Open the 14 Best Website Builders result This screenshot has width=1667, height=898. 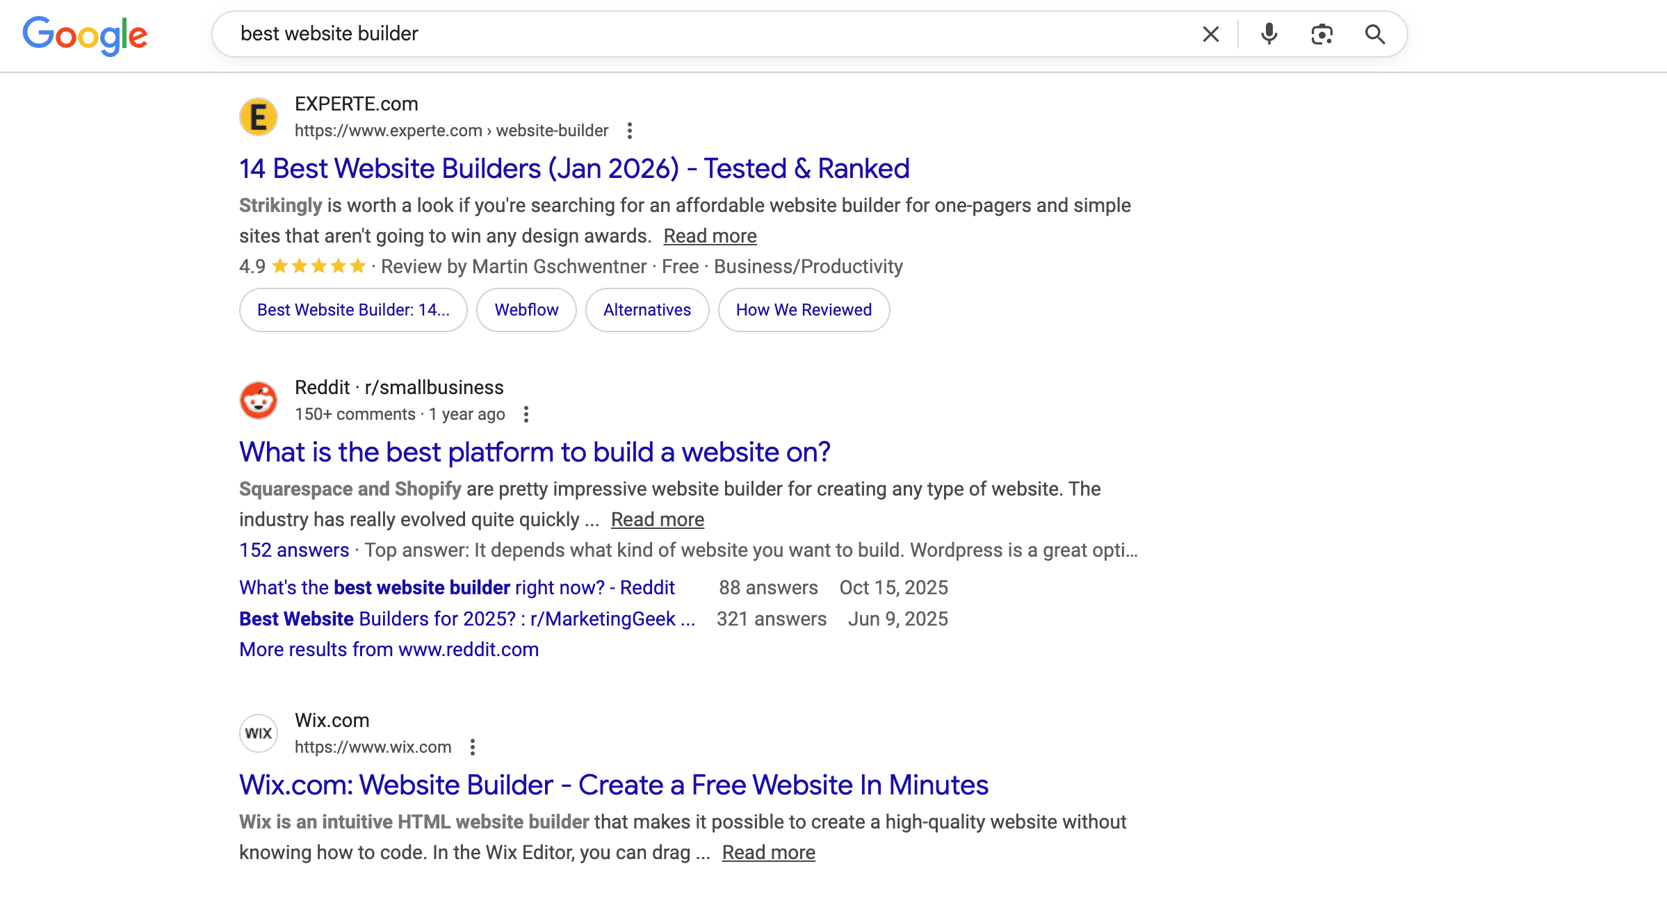click(x=574, y=168)
